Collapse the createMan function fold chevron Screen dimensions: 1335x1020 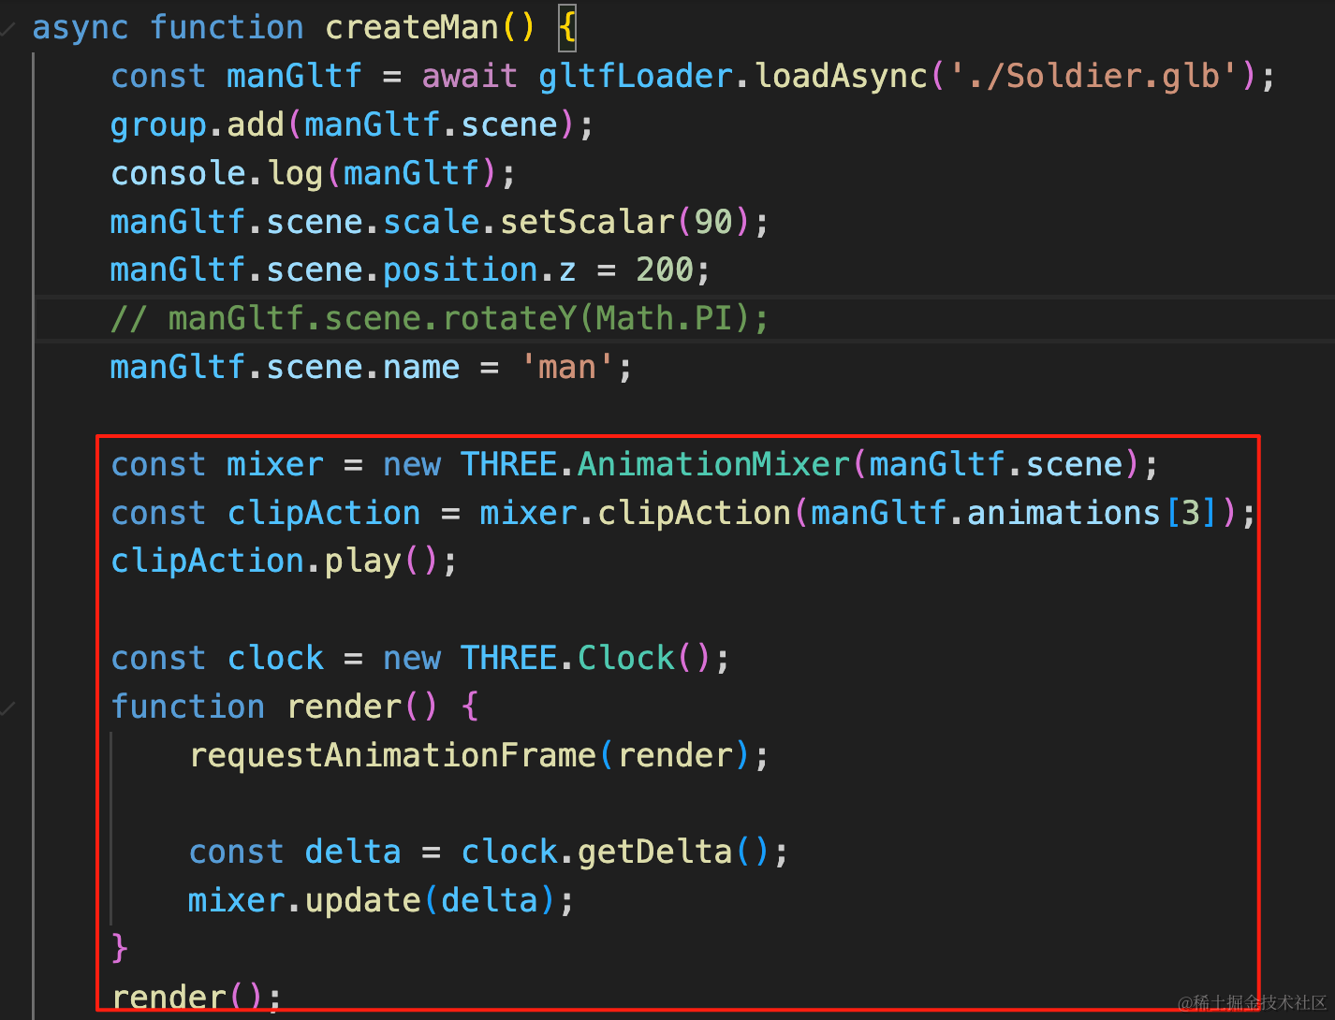pyautogui.click(x=7, y=29)
